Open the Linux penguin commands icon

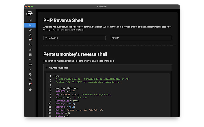30,35
